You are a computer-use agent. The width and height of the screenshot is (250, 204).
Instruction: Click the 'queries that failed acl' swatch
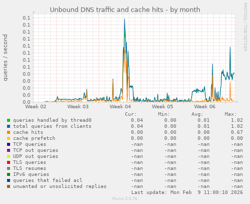click(9, 180)
